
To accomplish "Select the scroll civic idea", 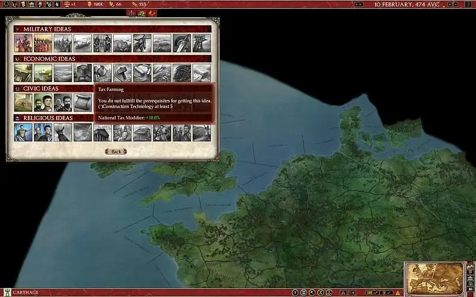I will pos(83,103).
